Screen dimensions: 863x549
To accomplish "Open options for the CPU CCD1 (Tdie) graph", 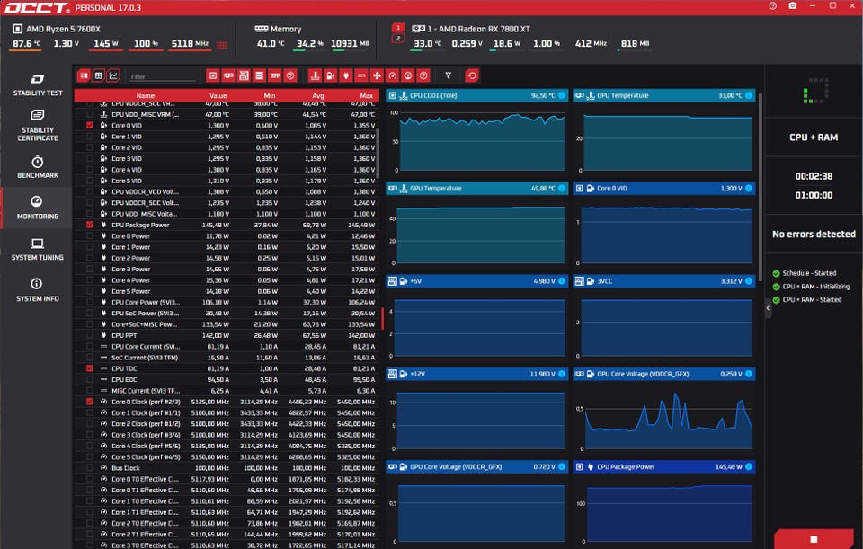I will point(561,95).
